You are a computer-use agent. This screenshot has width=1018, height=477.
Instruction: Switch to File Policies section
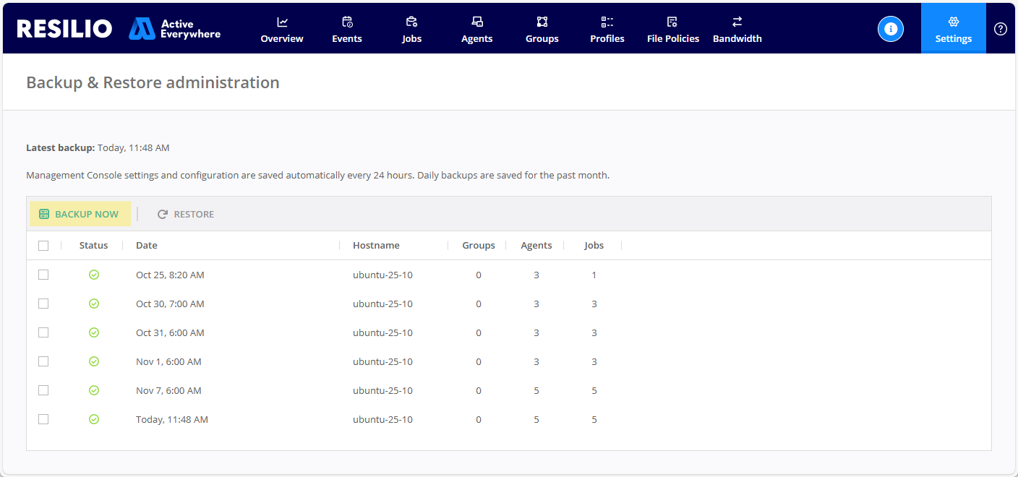point(673,30)
